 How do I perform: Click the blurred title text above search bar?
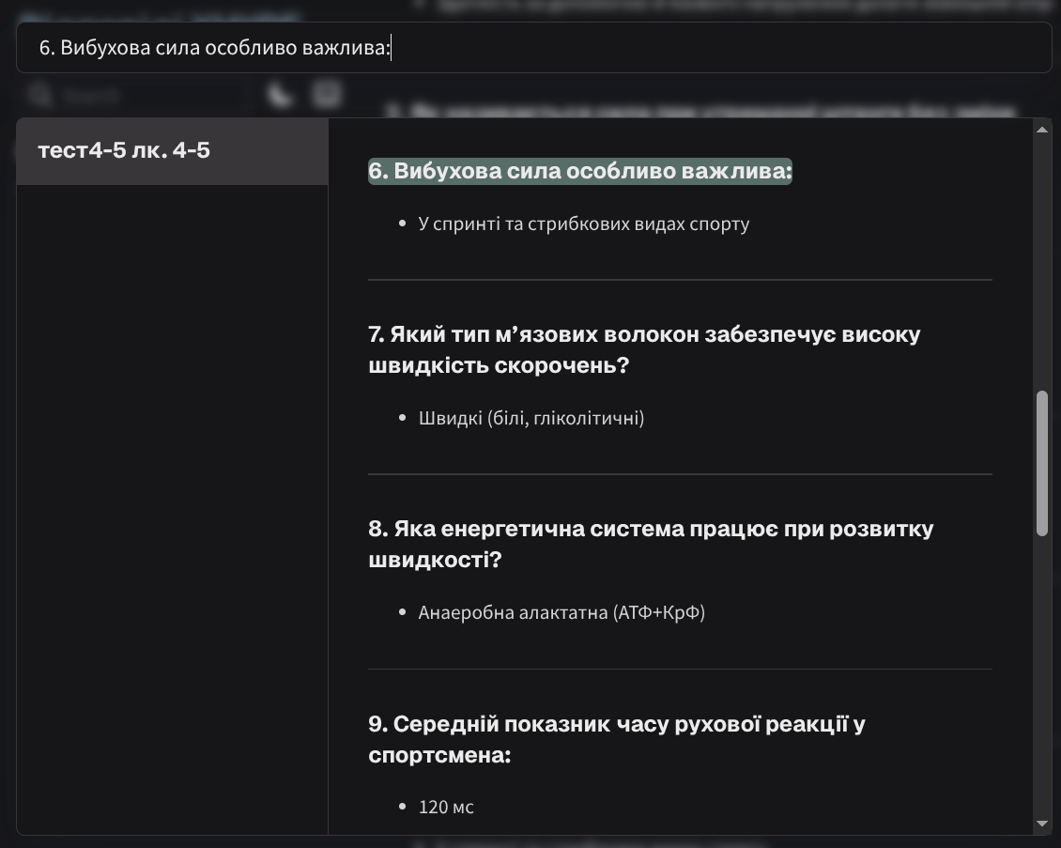point(160,14)
